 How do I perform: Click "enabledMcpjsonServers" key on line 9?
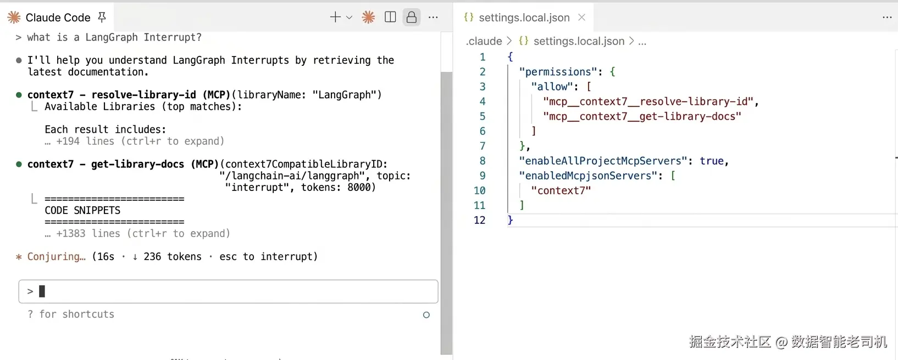point(588,176)
